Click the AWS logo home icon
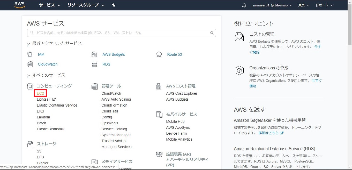Viewport: 352px width, 170px height. pos(19,5)
